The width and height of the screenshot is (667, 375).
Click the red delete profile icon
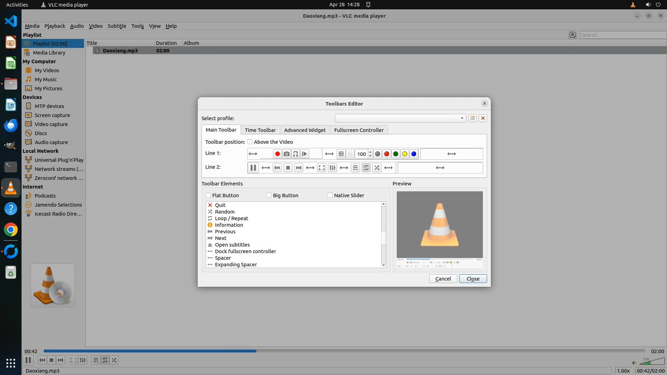pos(483,118)
